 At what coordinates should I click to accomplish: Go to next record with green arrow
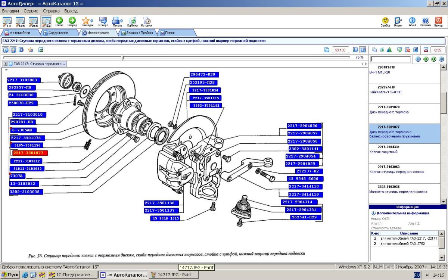(433, 59)
